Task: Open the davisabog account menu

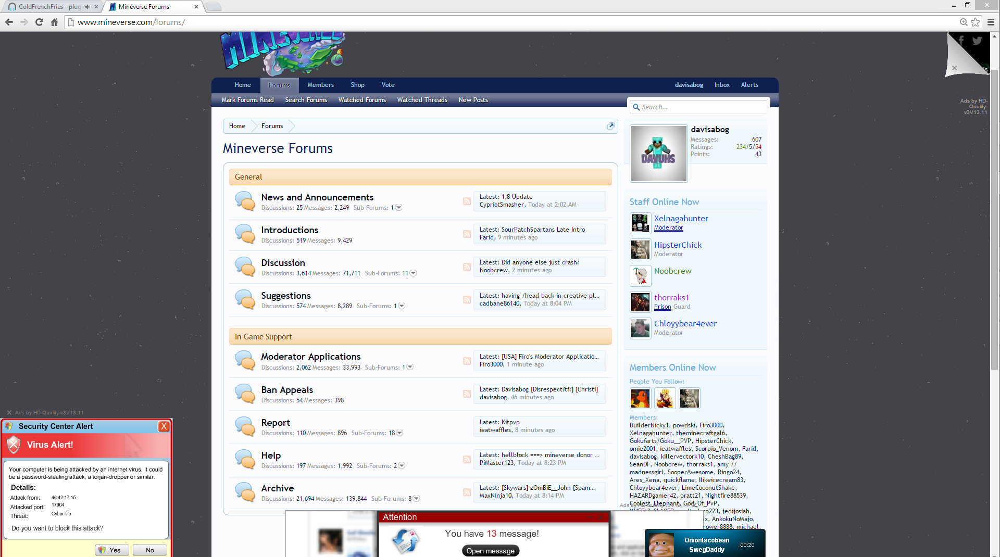Action: point(689,85)
